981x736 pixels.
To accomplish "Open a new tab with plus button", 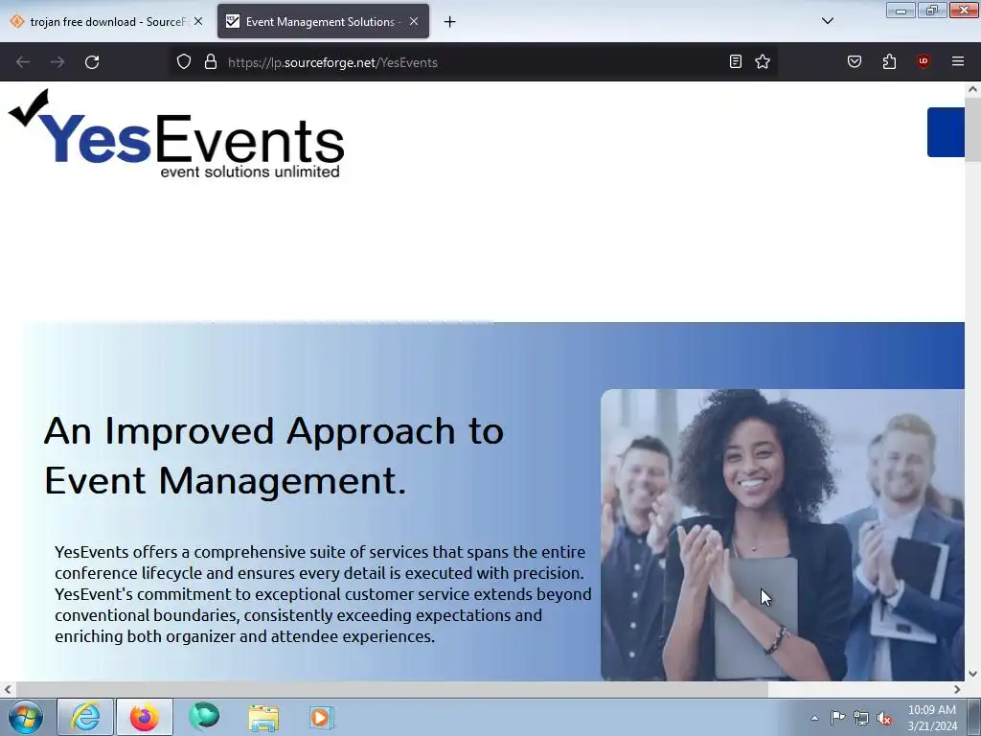I will point(450,22).
